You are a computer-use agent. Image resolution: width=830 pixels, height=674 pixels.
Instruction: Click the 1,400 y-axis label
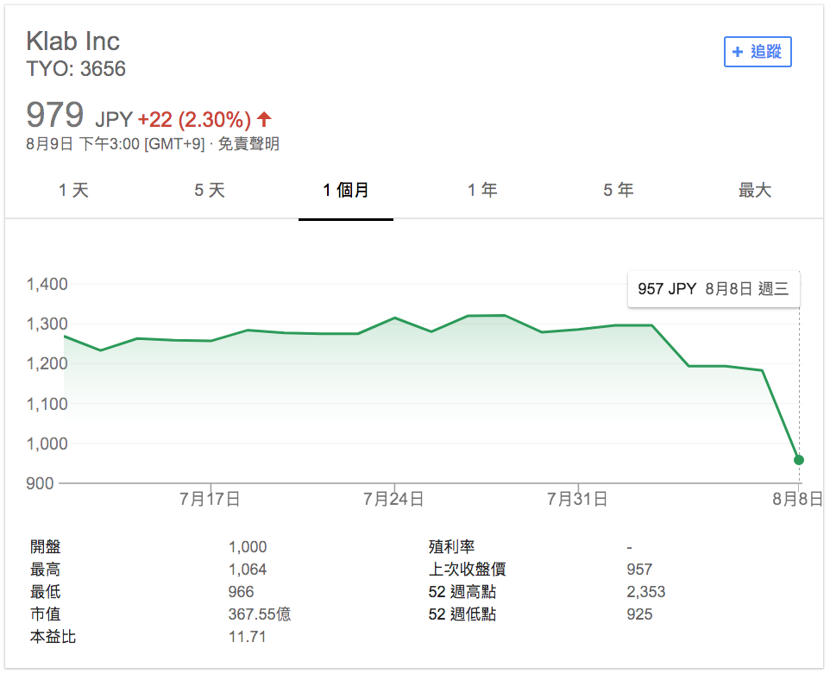pos(47,284)
